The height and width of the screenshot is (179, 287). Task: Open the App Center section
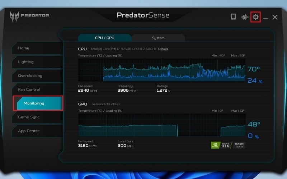37,131
